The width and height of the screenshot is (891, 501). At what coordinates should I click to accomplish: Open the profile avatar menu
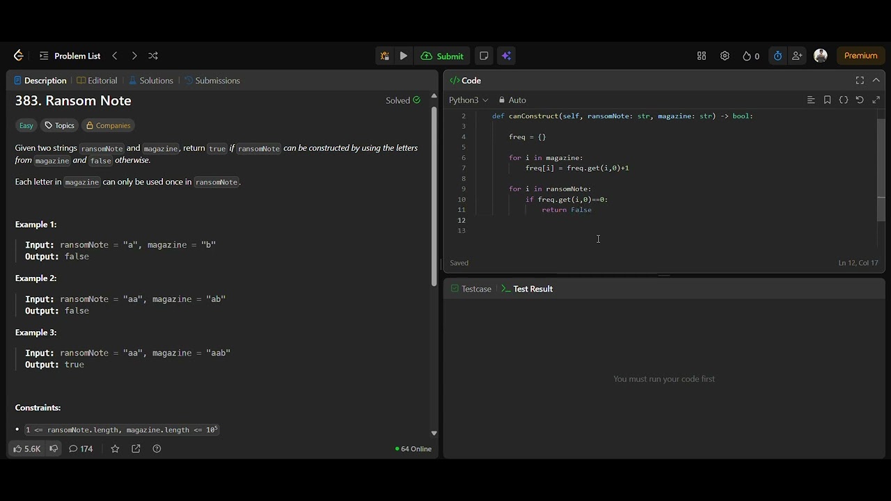click(821, 56)
